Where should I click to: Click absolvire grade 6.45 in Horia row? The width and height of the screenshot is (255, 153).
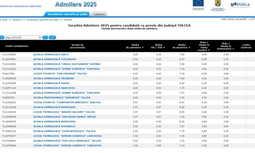point(182,83)
